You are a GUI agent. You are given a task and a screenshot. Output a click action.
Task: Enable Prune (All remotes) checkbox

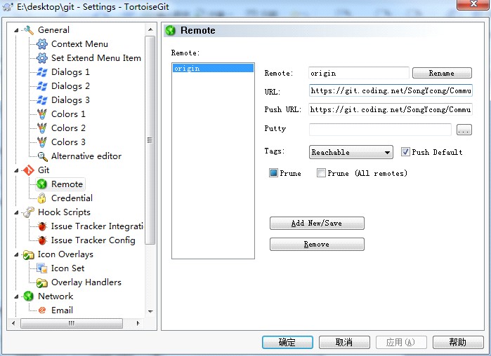click(x=321, y=172)
